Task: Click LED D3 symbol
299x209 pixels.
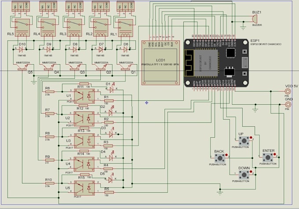Action: [x=111, y=133]
